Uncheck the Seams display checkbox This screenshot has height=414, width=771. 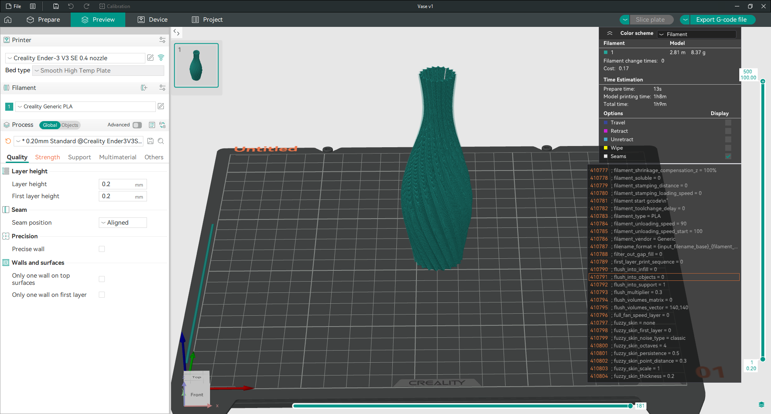pos(728,156)
